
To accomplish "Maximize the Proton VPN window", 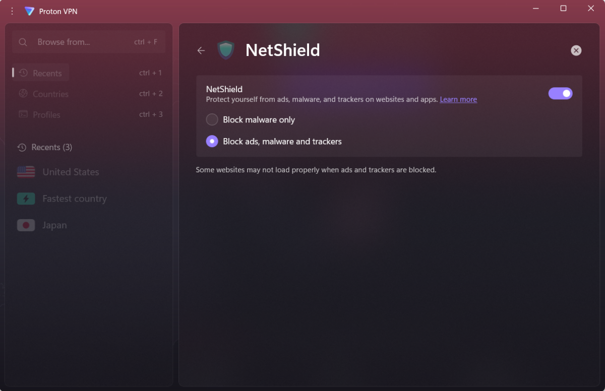I will tap(564, 8).
